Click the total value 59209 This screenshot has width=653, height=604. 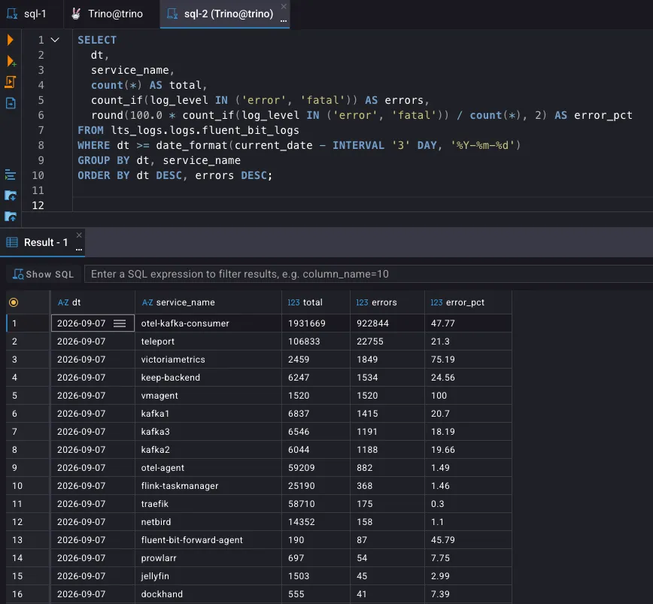(x=301, y=467)
